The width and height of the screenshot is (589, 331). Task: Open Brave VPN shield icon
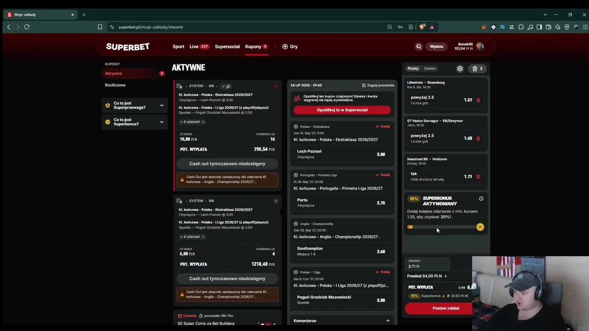click(567, 27)
